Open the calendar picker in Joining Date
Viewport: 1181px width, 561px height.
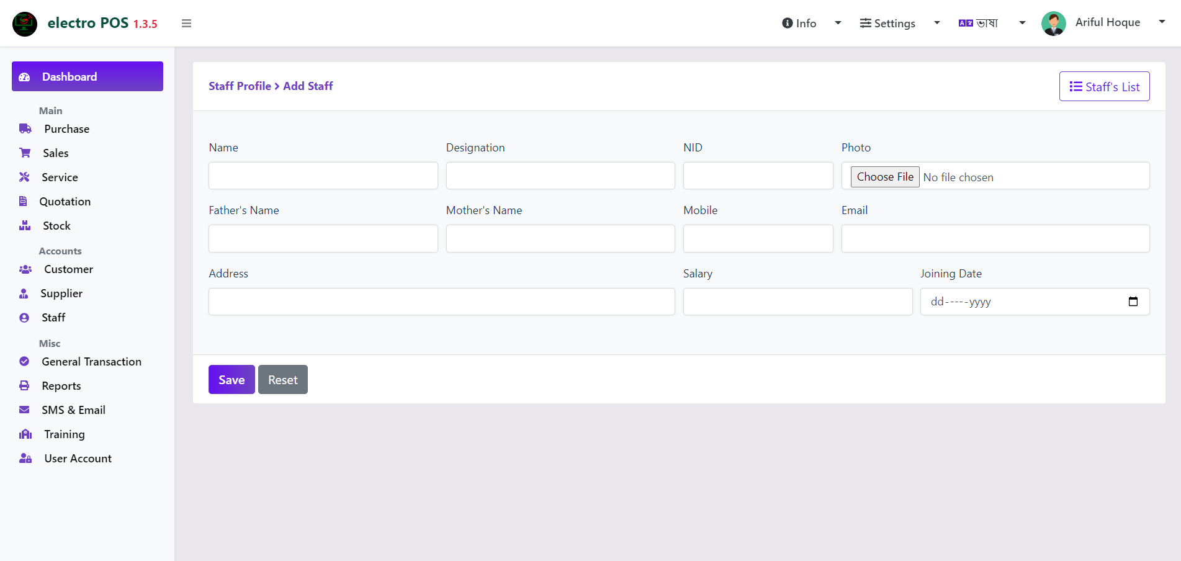click(1133, 302)
